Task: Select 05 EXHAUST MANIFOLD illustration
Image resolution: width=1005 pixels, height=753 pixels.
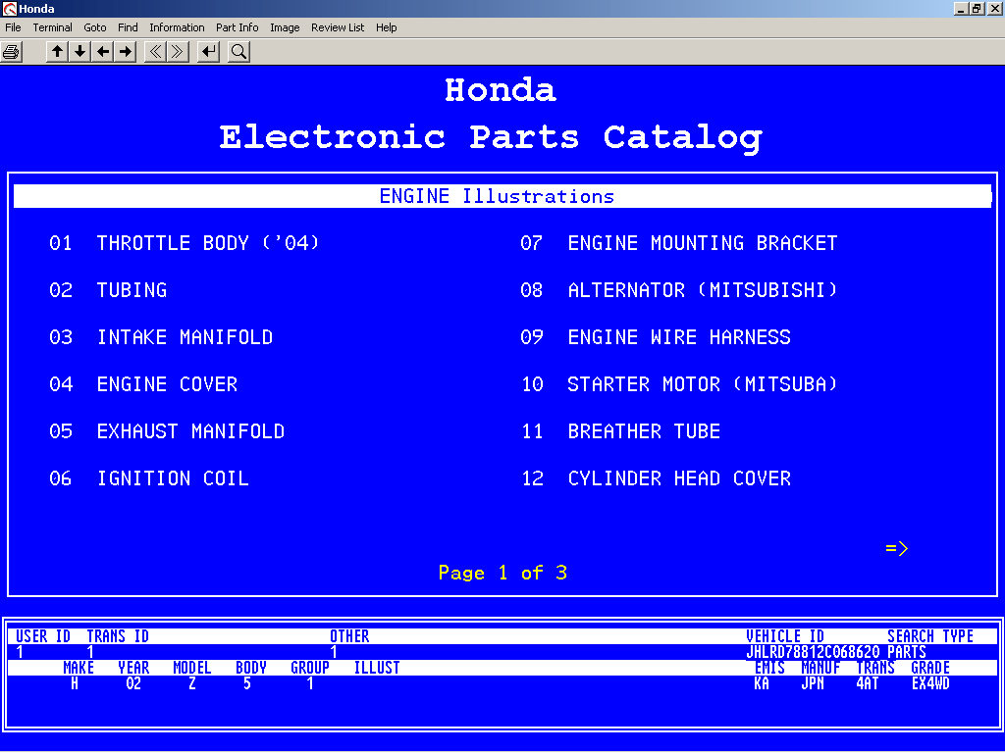Action: pos(167,431)
